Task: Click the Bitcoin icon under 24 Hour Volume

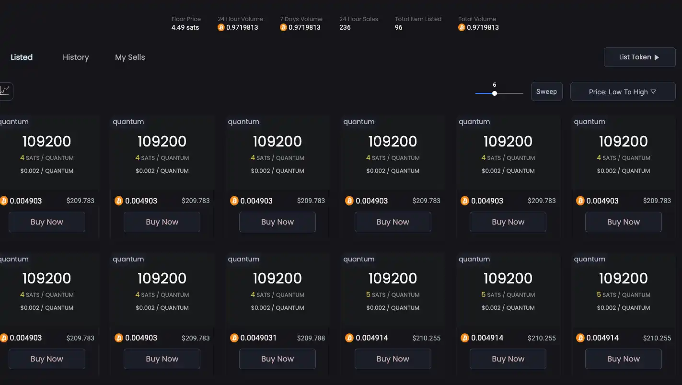Action: click(221, 27)
